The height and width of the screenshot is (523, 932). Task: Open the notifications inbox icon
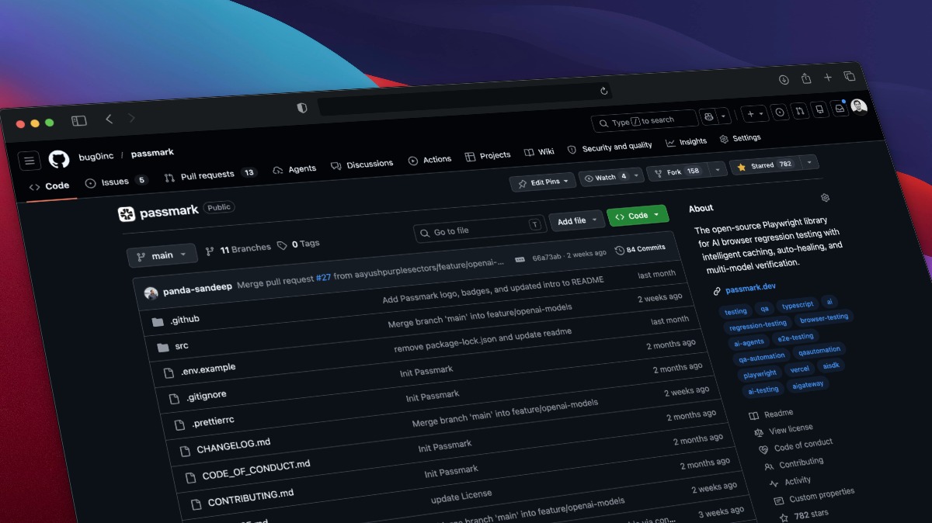(x=840, y=109)
